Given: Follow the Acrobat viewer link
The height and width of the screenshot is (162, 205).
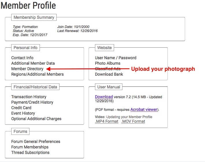Looking at the screenshot, I should tap(144, 109).
